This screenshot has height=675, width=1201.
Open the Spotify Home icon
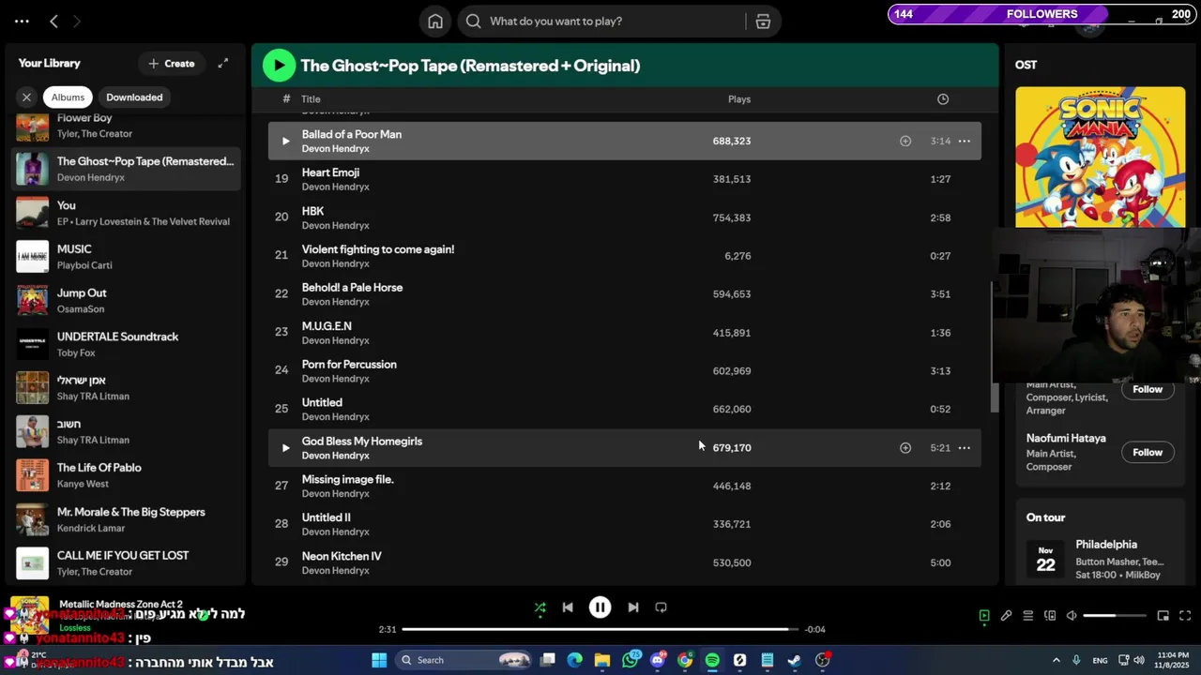pos(435,22)
